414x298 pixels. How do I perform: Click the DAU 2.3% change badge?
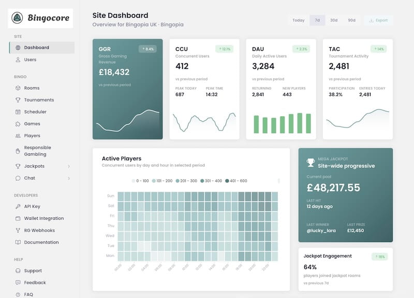pos(301,49)
